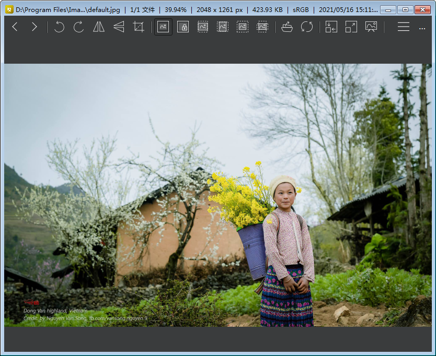This screenshot has height=356, width=436.
Task: Start the slideshow
Action: 371,27
